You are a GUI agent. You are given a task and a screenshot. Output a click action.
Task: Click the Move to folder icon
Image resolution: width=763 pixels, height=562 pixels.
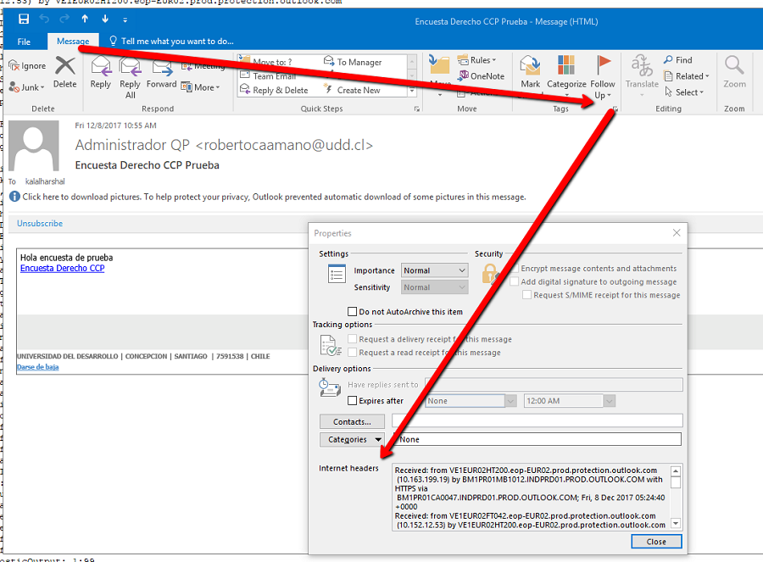pyautogui.click(x=439, y=65)
